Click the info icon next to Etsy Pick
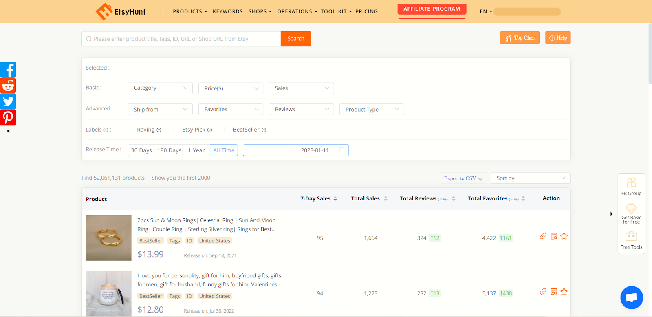Viewport: 652px width, 317px height. click(x=210, y=130)
